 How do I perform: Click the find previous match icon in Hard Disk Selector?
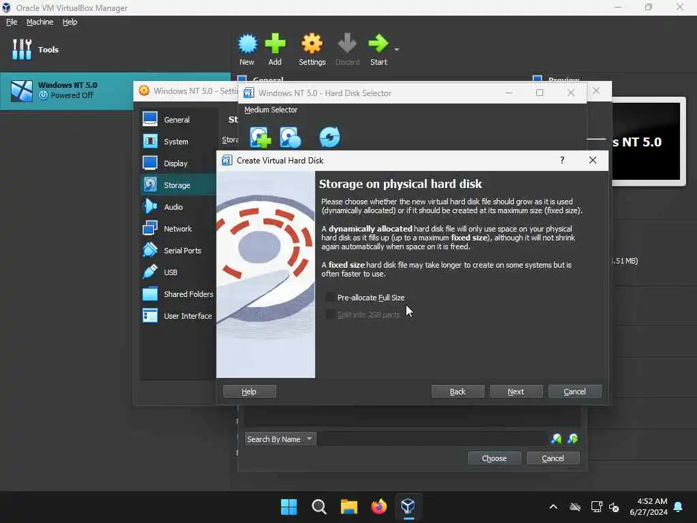pyautogui.click(x=556, y=439)
